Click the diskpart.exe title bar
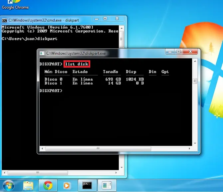The height and width of the screenshot is (192, 223). click(133, 53)
